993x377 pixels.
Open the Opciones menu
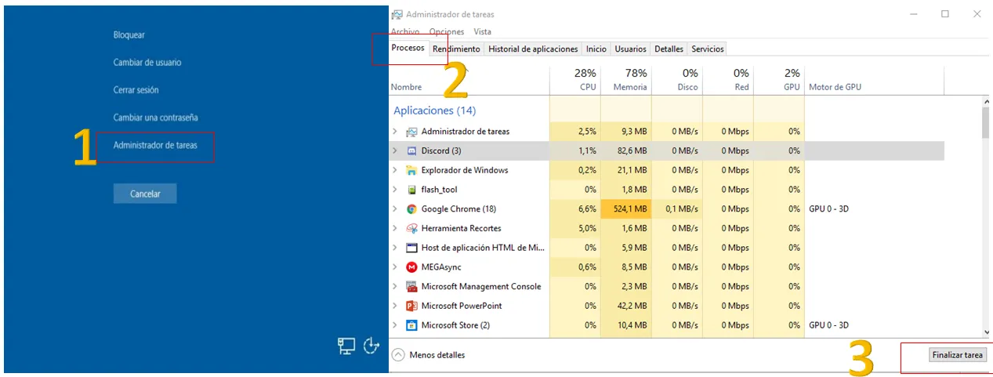(447, 32)
